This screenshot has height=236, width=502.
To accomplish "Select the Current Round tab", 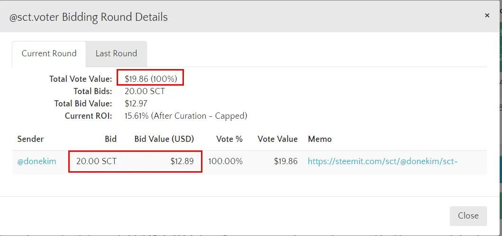I will (x=49, y=53).
